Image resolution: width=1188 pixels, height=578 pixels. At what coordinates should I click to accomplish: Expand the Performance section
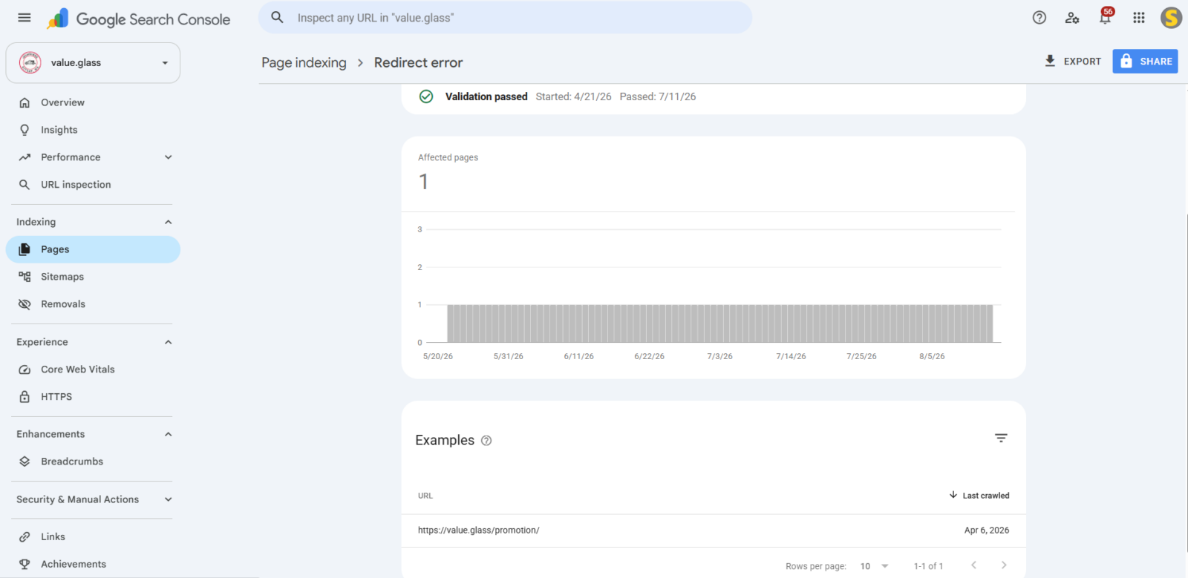coord(169,157)
